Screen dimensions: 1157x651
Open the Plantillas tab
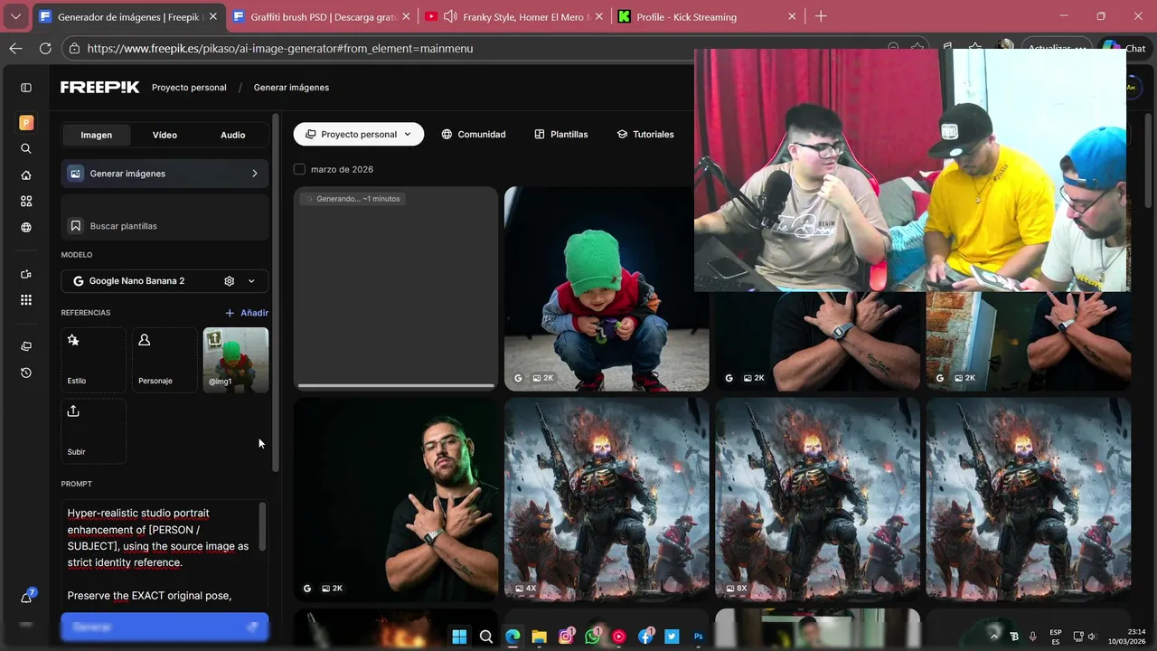coord(560,134)
